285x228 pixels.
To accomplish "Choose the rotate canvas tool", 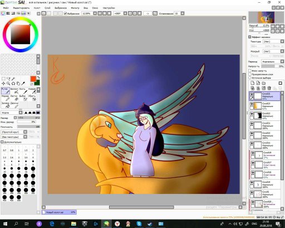I will point(13,84).
